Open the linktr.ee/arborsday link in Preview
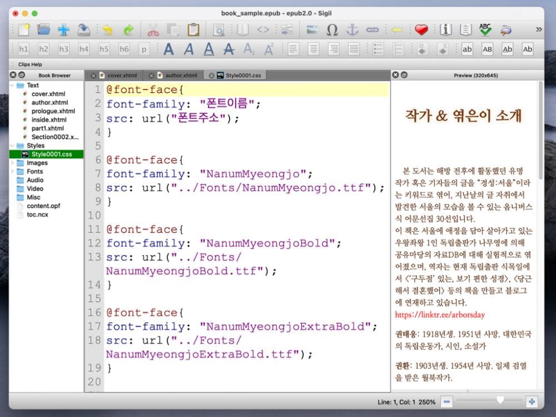556x417 pixels. click(x=440, y=315)
